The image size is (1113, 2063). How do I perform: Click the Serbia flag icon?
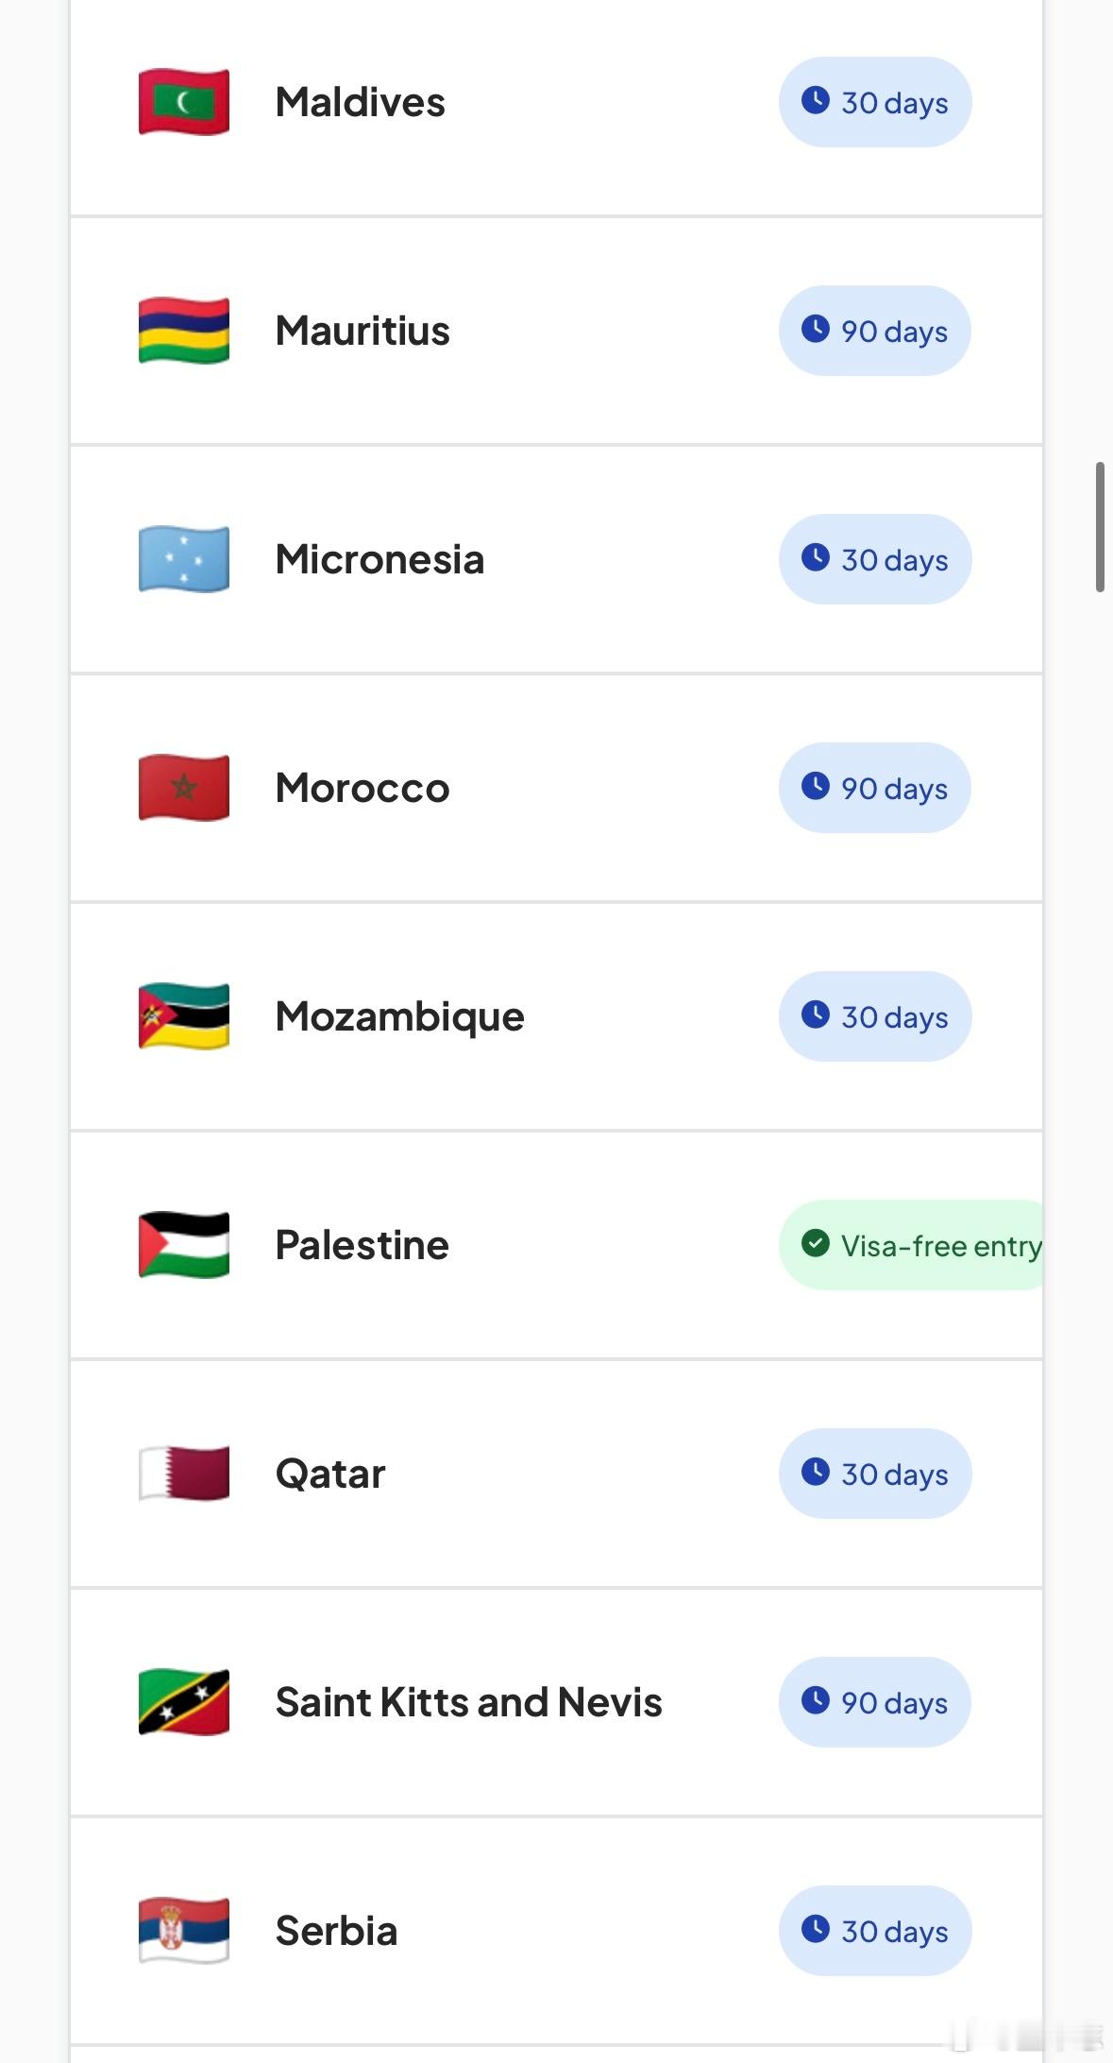184,1931
